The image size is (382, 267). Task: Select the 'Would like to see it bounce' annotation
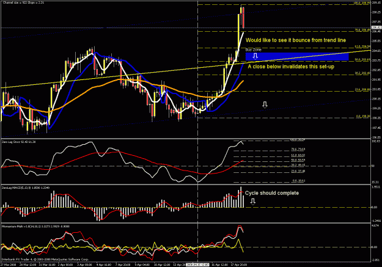click(296, 40)
